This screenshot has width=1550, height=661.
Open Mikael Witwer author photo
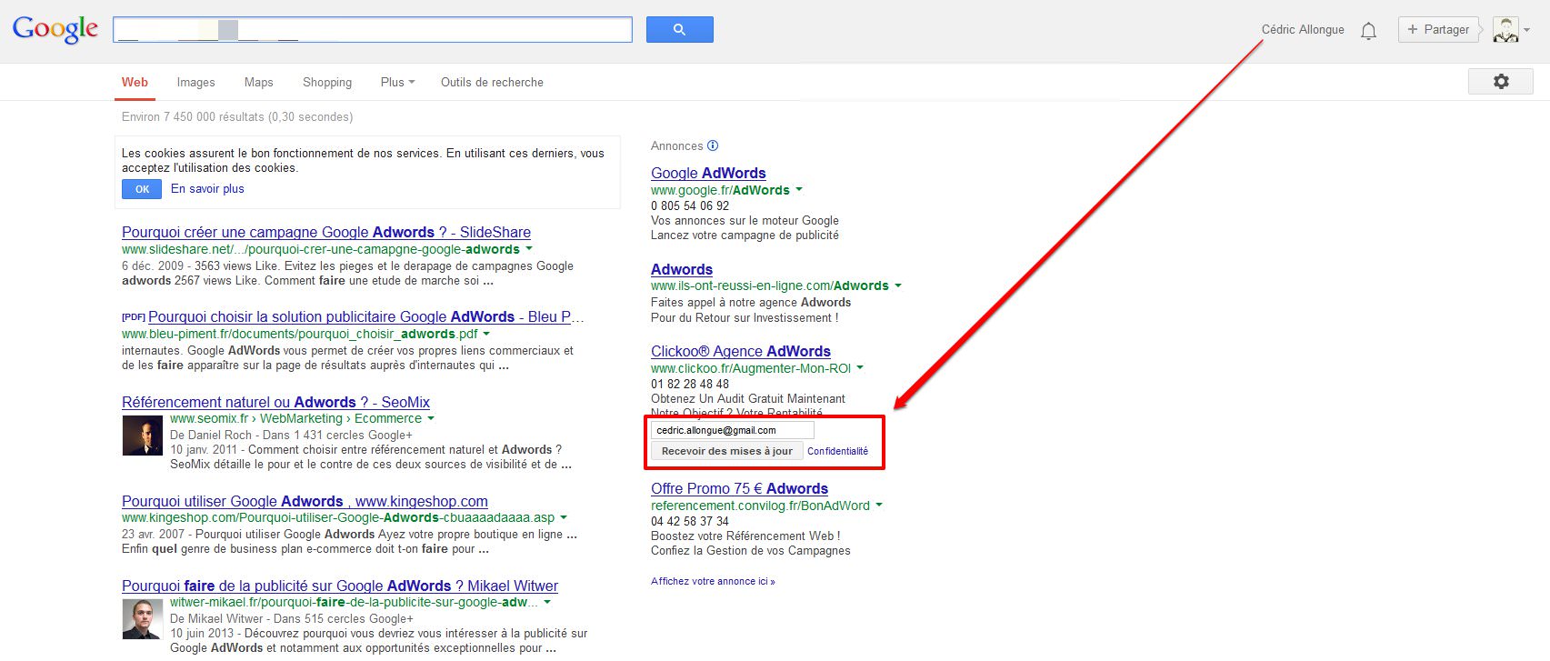tap(142, 619)
